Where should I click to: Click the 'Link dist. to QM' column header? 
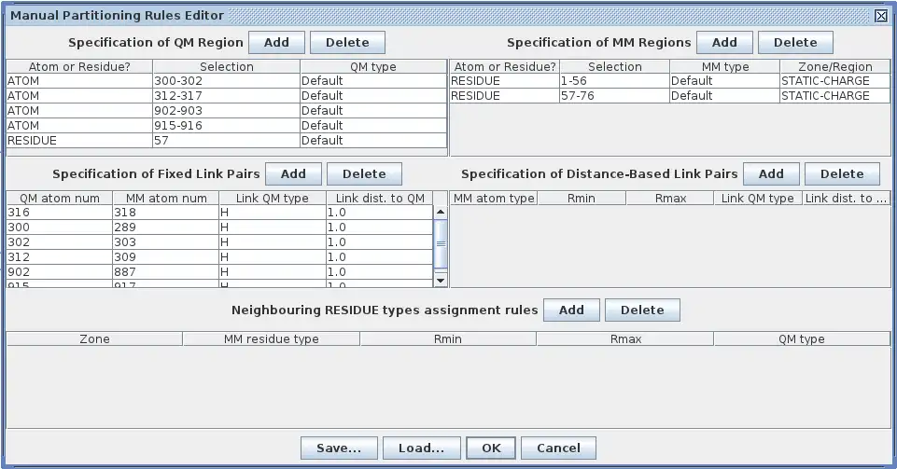point(379,199)
